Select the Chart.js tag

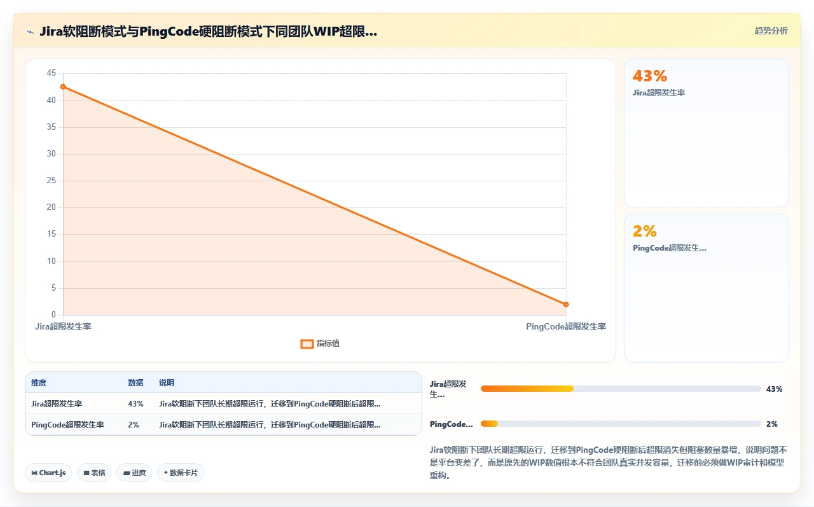click(49, 473)
